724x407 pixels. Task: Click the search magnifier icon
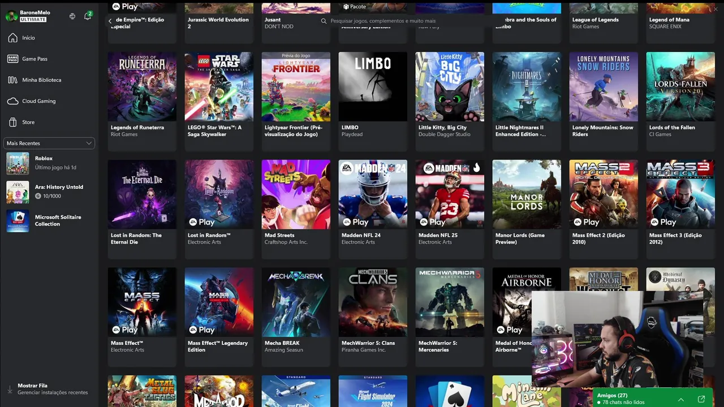pyautogui.click(x=324, y=21)
